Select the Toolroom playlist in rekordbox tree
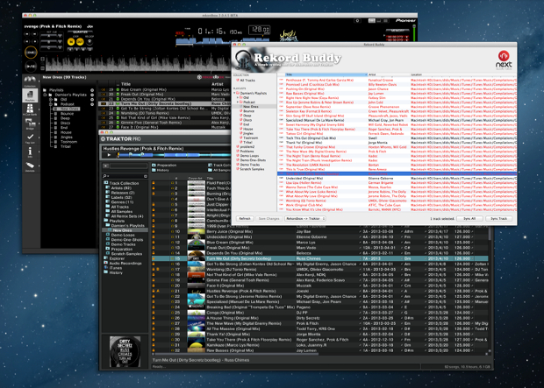 pos(68,142)
